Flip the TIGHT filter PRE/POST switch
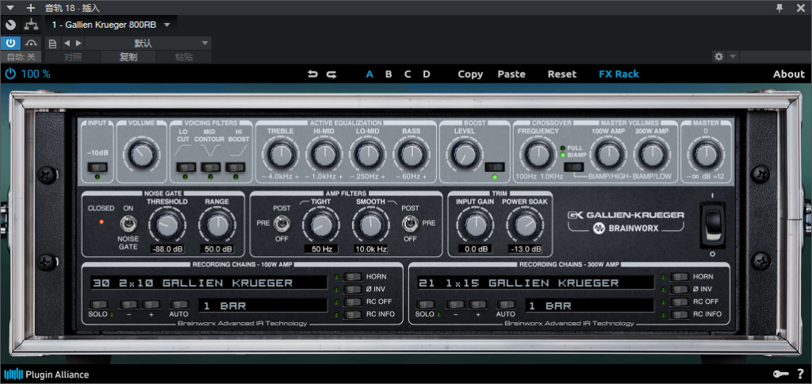812x384 pixels. (283, 224)
